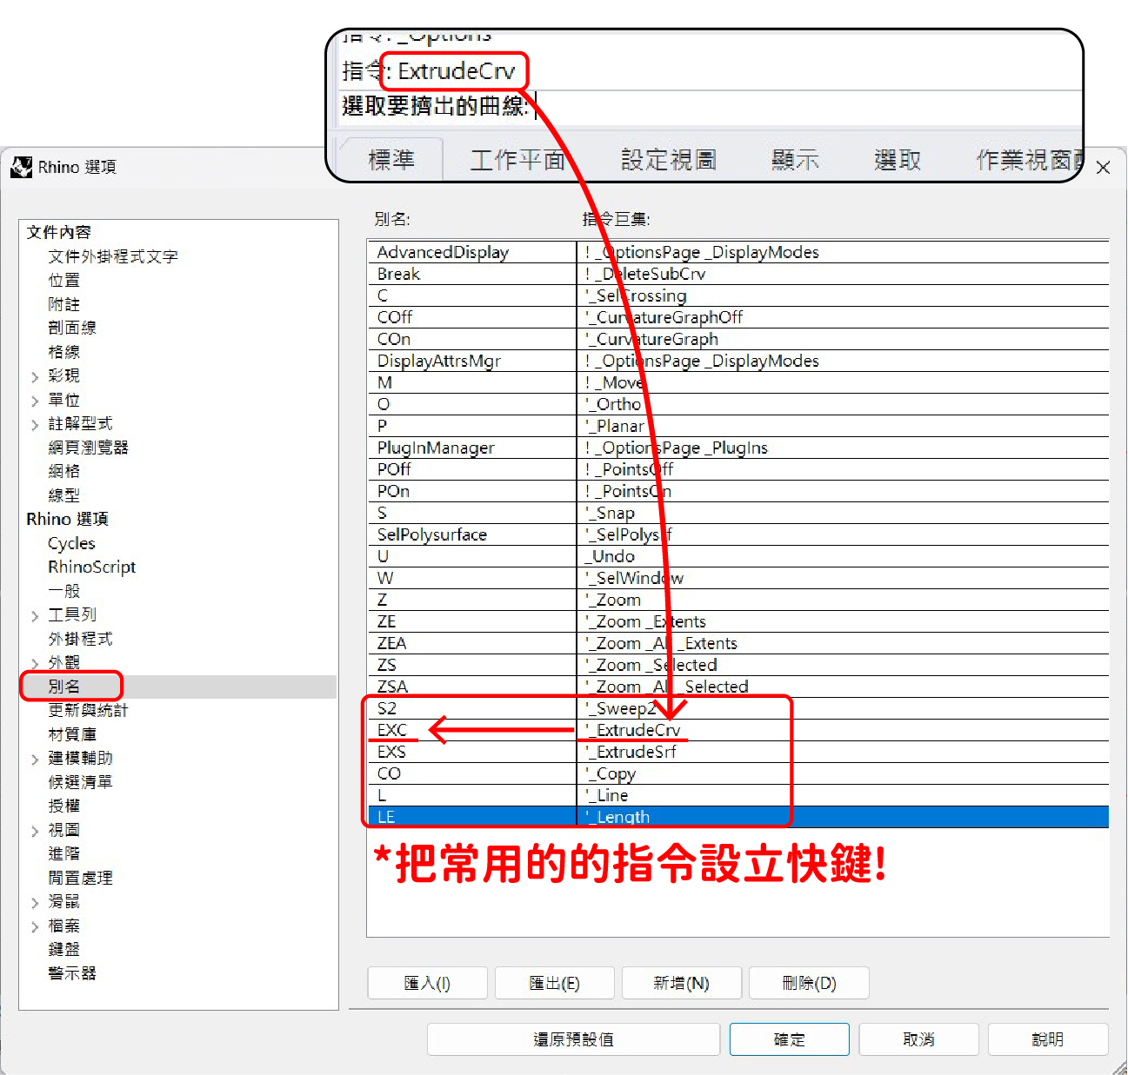Viewport: 1128px width, 1075px height.
Task: Select 授權 in the options tree
Action: 63,806
